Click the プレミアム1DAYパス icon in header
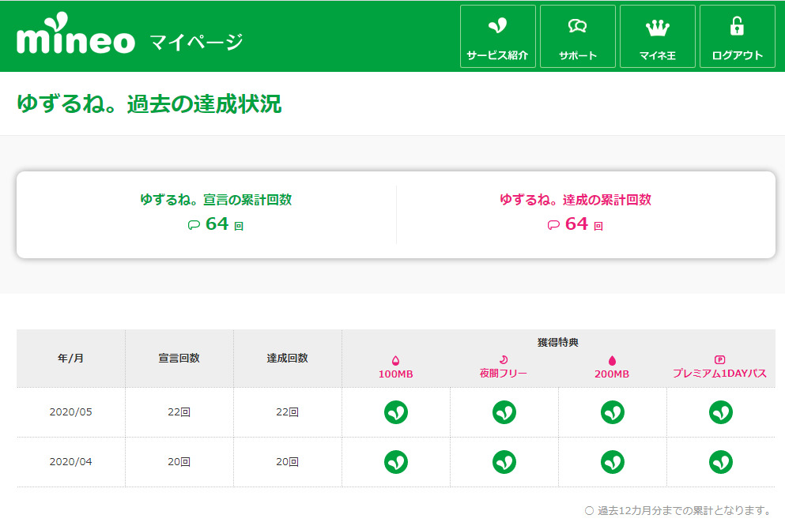The image size is (785, 526). (x=719, y=359)
